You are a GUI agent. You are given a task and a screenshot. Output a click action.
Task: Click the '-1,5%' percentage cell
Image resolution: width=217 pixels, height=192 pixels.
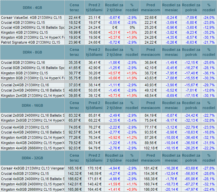(132, 143)
